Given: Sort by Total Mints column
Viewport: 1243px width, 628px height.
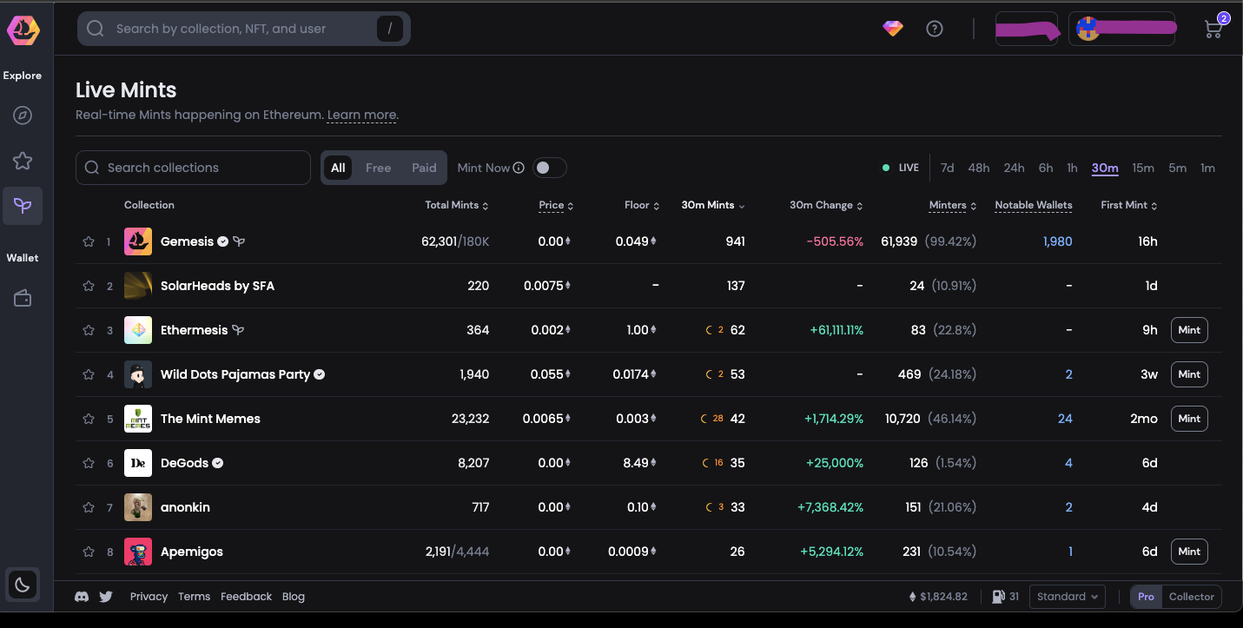Looking at the screenshot, I should (457, 205).
